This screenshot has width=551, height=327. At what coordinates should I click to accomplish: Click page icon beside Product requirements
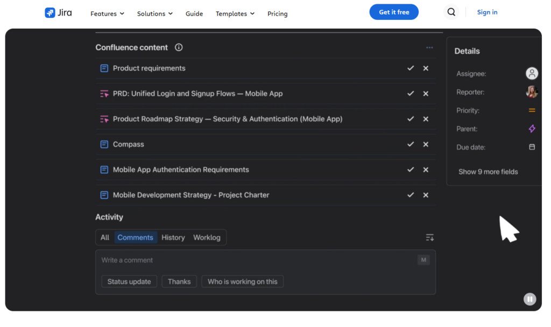pos(104,68)
